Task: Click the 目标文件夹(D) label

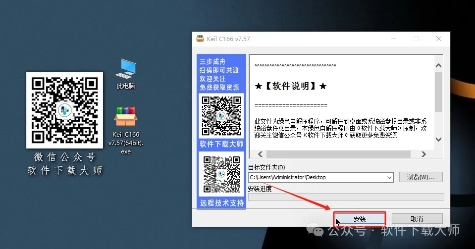Action: pyautogui.click(x=266, y=167)
